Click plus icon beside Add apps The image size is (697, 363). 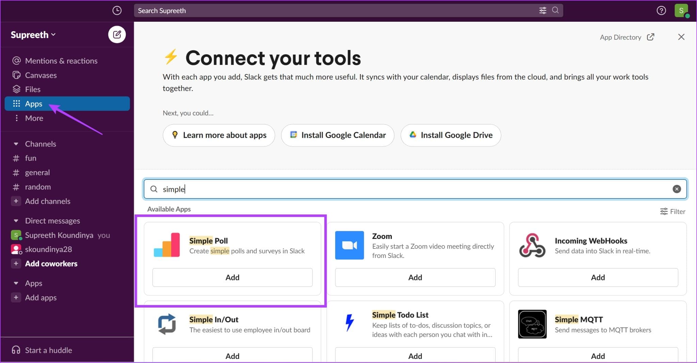(x=16, y=297)
